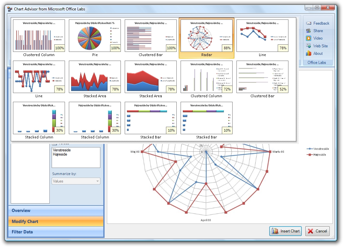Click the About chart icon

309,53
